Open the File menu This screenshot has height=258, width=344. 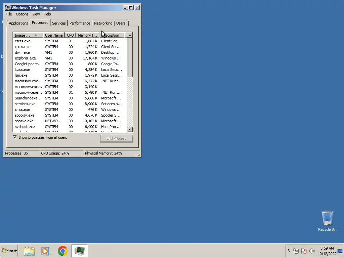click(9, 14)
